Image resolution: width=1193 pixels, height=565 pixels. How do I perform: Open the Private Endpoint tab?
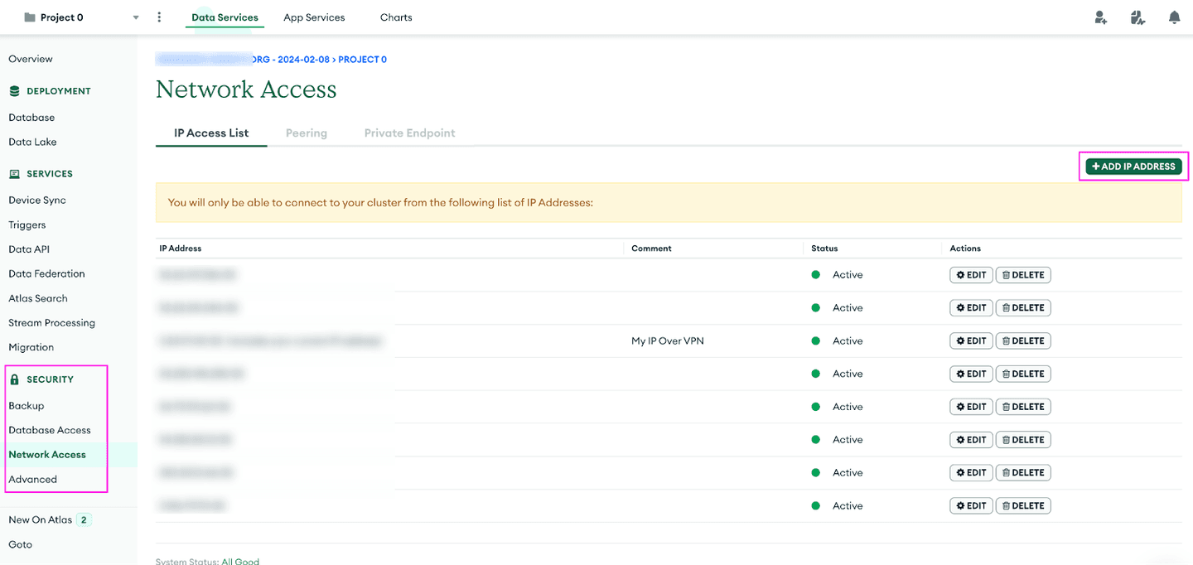[x=409, y=133]
